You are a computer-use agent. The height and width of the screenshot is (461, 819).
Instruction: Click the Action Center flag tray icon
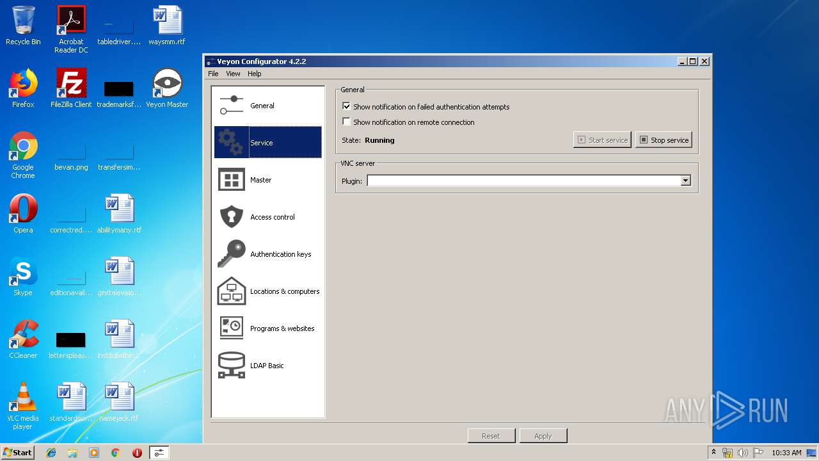click(x=758, y=453)
